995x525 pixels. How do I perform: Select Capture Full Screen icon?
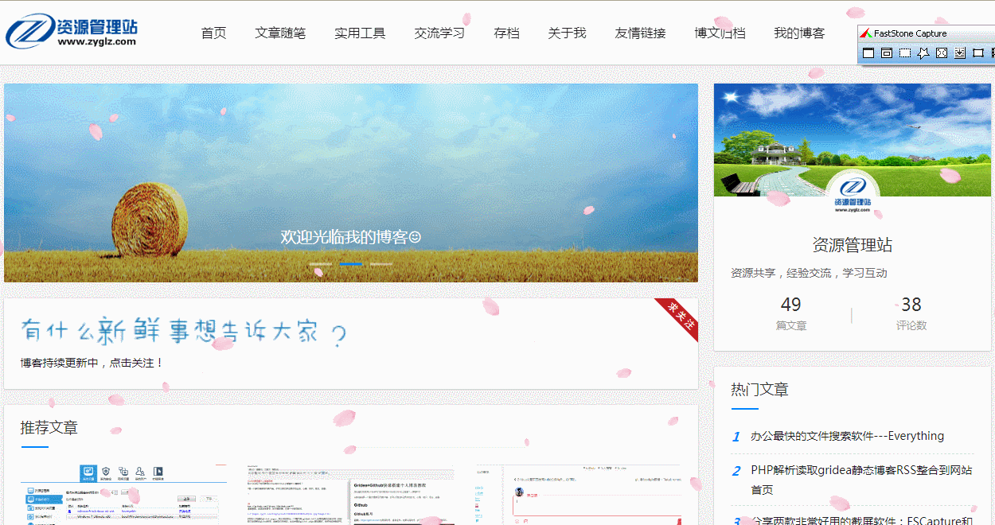pos(942,53)
